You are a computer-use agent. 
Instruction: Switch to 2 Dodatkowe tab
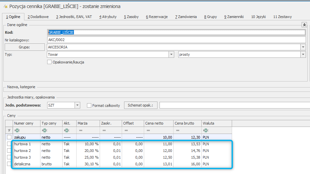[x=38, y=17]
